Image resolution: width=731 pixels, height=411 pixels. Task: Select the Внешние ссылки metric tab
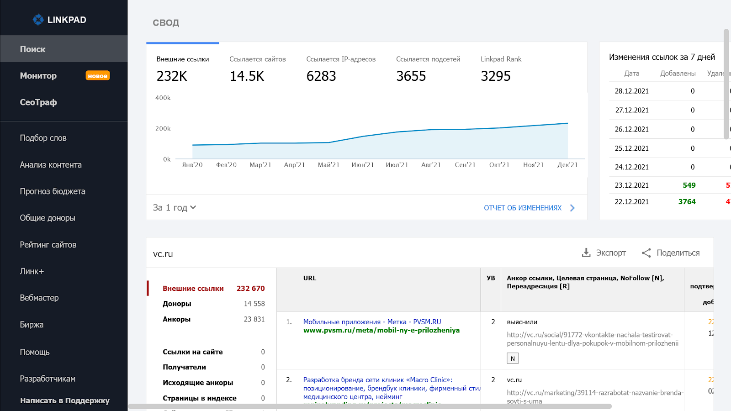tap(183, 68)
